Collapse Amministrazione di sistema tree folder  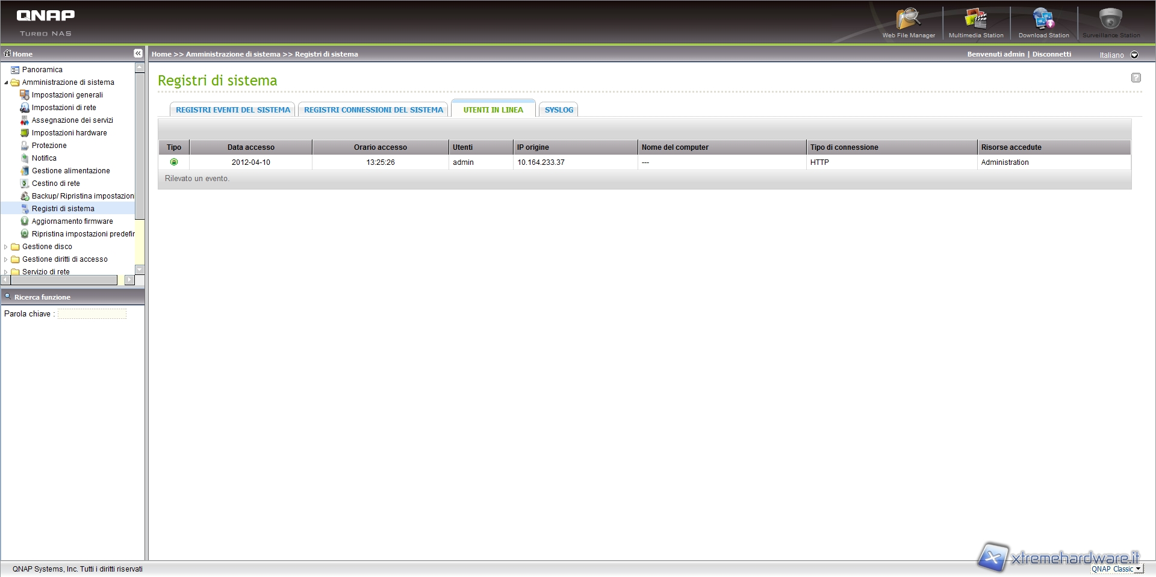coord(6,82)
